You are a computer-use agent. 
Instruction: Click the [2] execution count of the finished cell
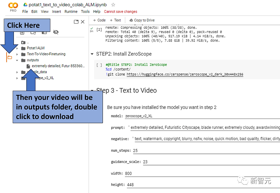(x=99, y=29)
